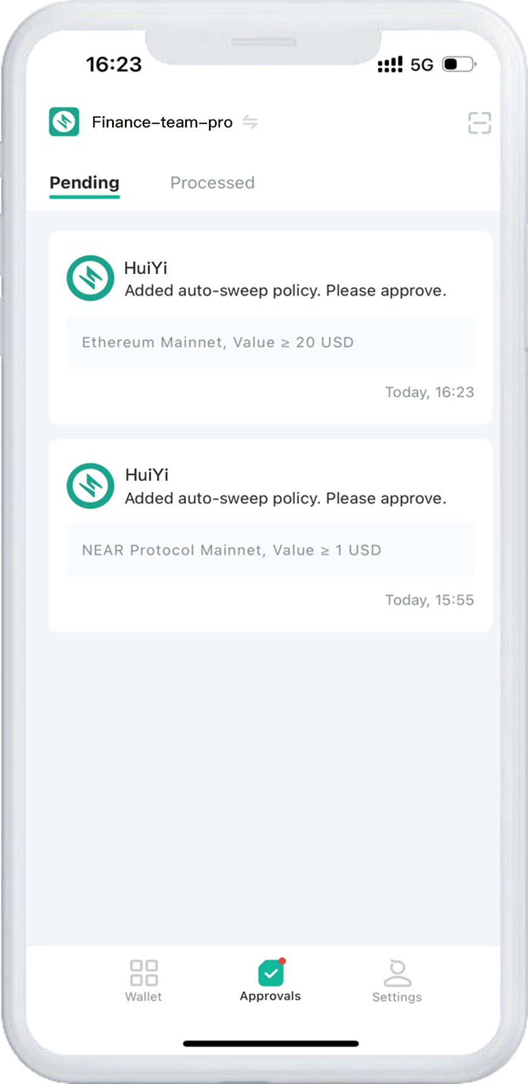The width and height of the screenshot is (528, 1084).
Task: Select the Pending tab
Action: pos(85,183)
